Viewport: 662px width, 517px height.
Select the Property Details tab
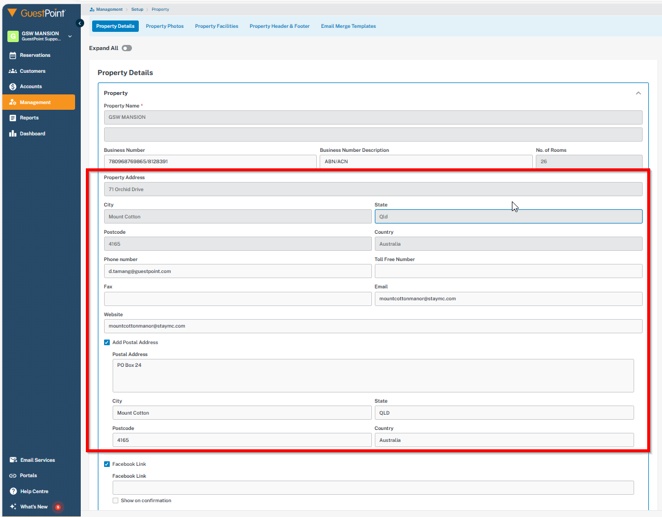(x=115, y=26)
